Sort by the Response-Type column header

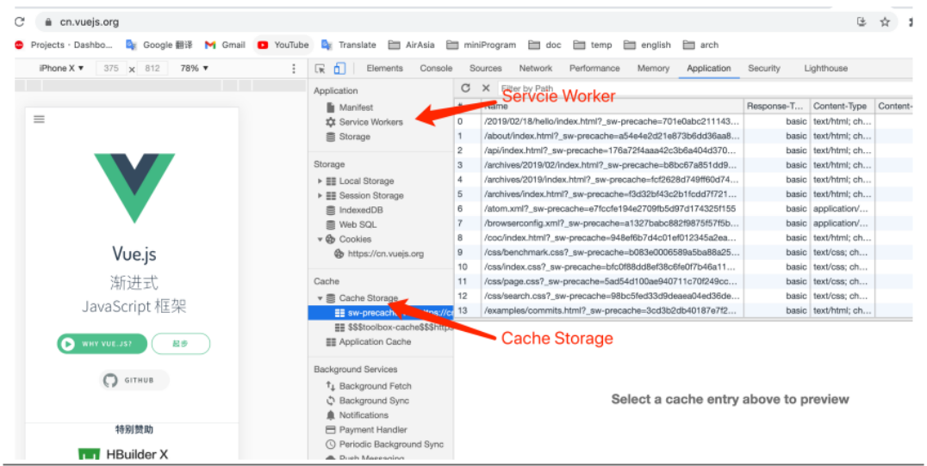tap(775, 106)
